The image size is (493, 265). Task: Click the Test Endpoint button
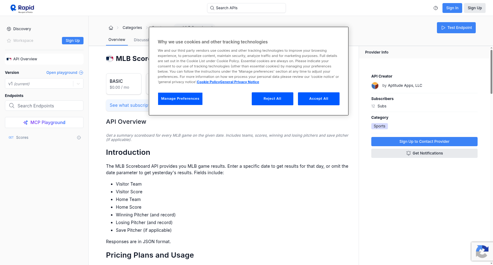click(x=456, y=28)
